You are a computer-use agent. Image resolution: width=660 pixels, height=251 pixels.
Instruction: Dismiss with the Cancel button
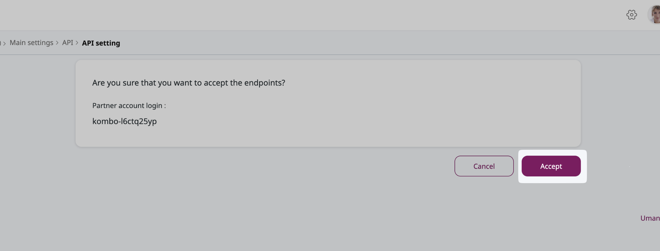484,166
